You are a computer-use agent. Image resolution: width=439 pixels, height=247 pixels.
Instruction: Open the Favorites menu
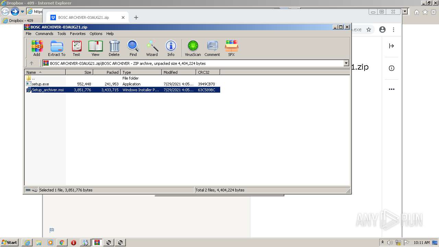pos(78,34)
